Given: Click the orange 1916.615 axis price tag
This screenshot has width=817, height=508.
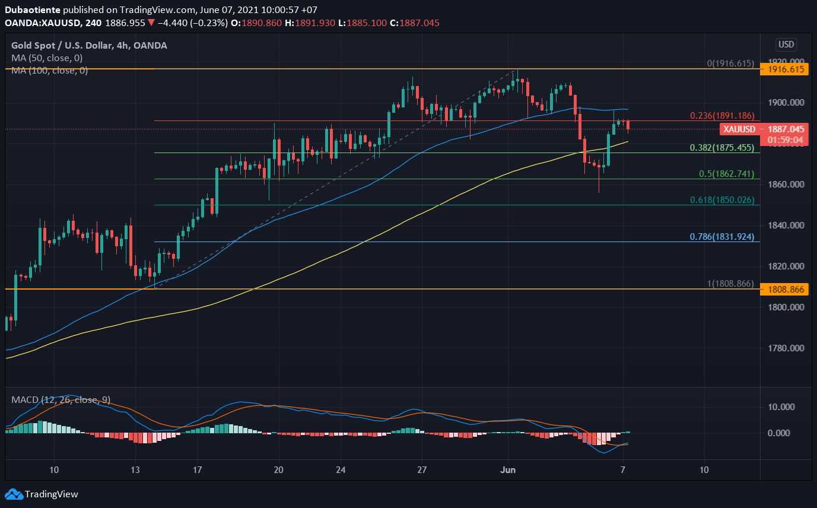Looking at the screenshot, I should [785, 69].
